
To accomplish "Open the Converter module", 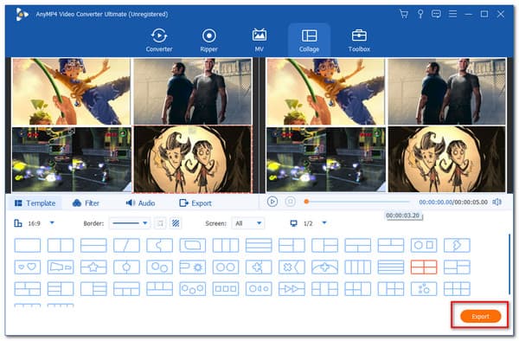I will click(x=159, y=41).
